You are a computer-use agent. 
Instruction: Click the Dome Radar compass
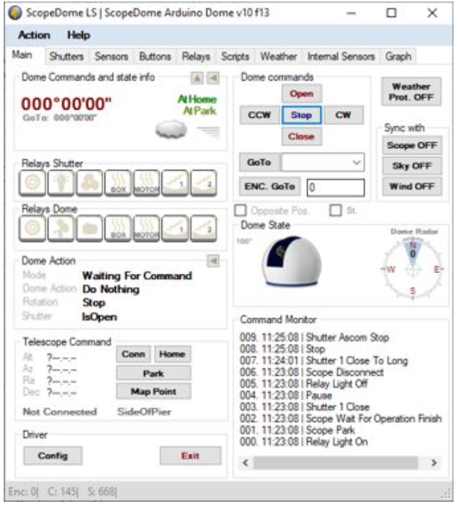click(x=413, y=269)
